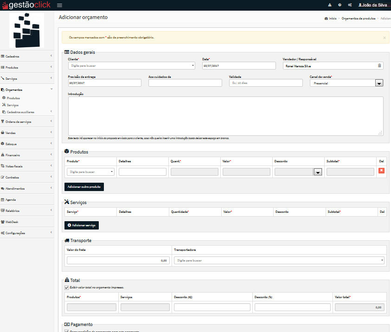Open the help question mark icon
The image size is (391, 332).
click(x=340, y=5)
